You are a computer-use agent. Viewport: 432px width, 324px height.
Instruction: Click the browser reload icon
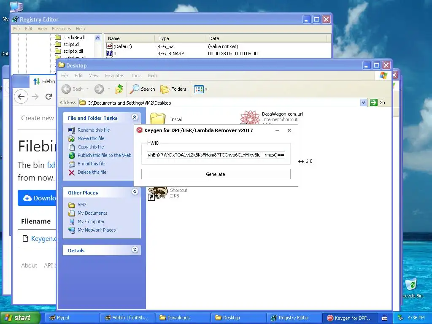click(49, 97)
